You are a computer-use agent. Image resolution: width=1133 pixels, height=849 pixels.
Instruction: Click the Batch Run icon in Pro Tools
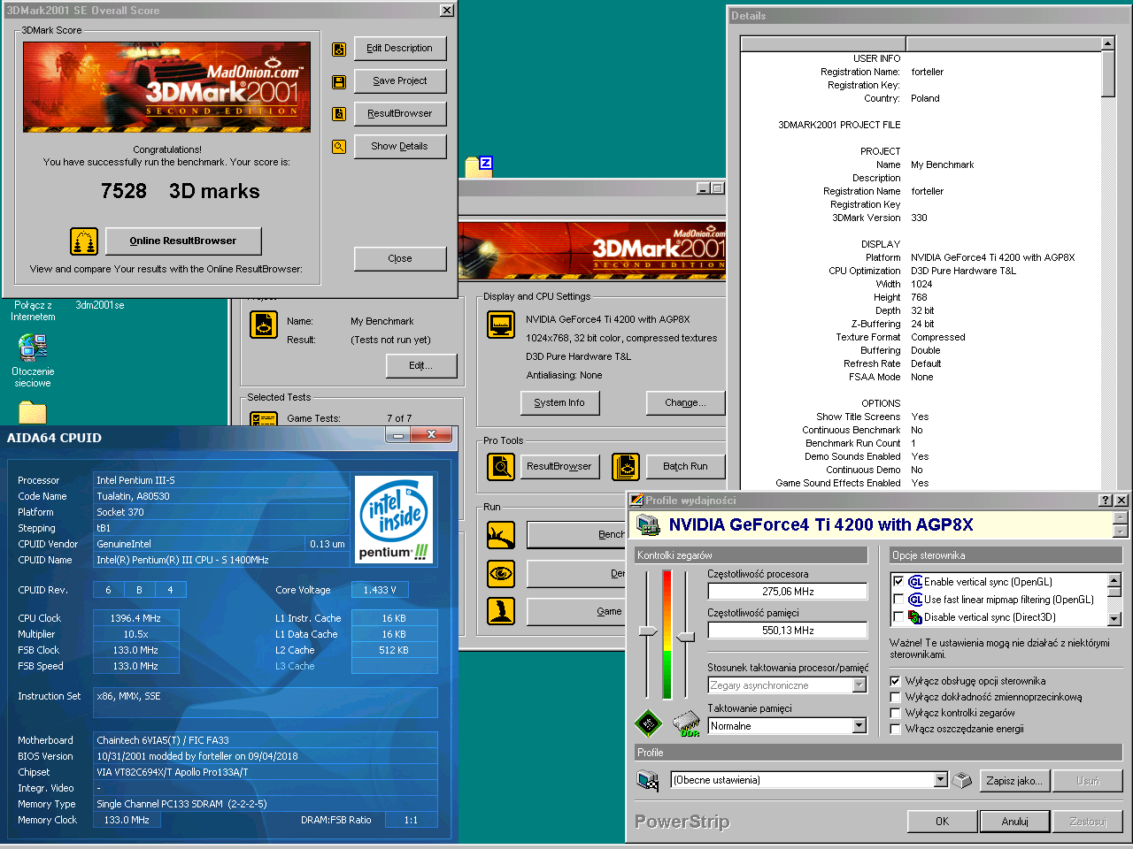pyautogui.click(x=626, y=466)
